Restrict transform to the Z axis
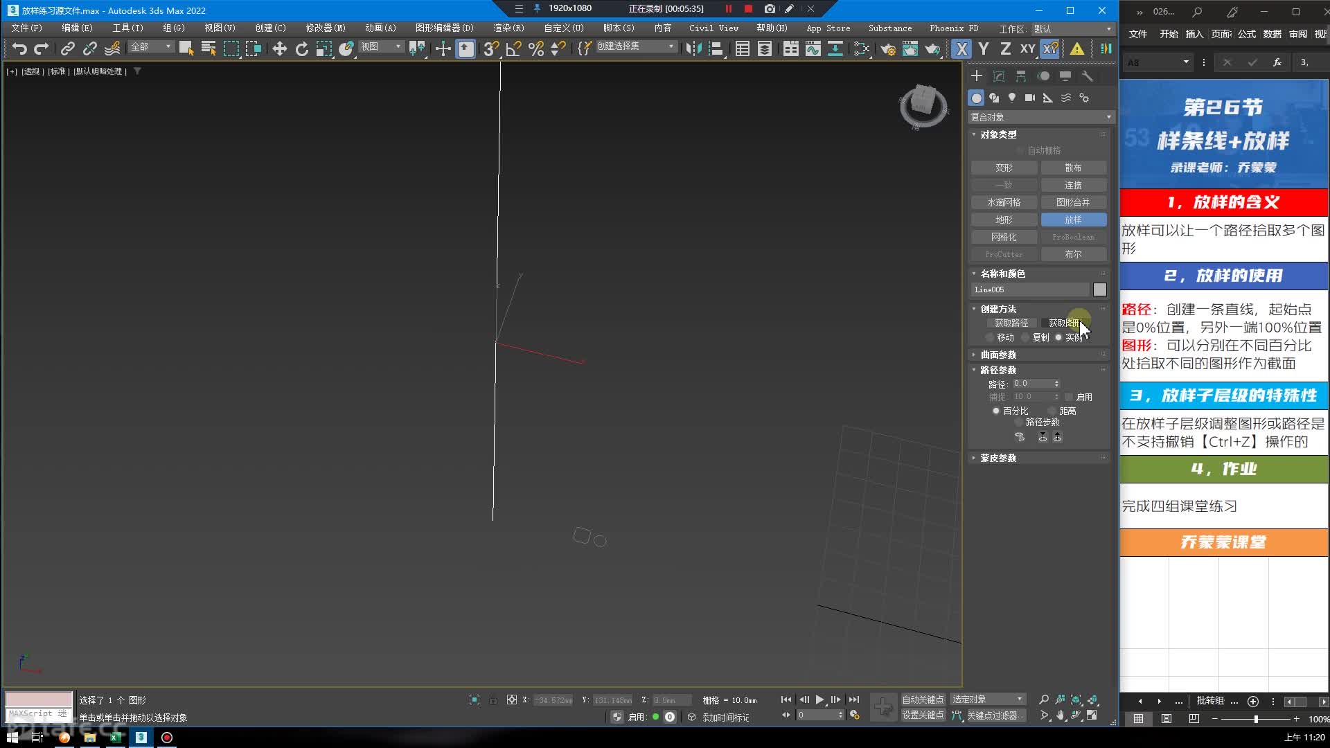Viewport: 1330px width, 748px height. (x=1005, y=48)
